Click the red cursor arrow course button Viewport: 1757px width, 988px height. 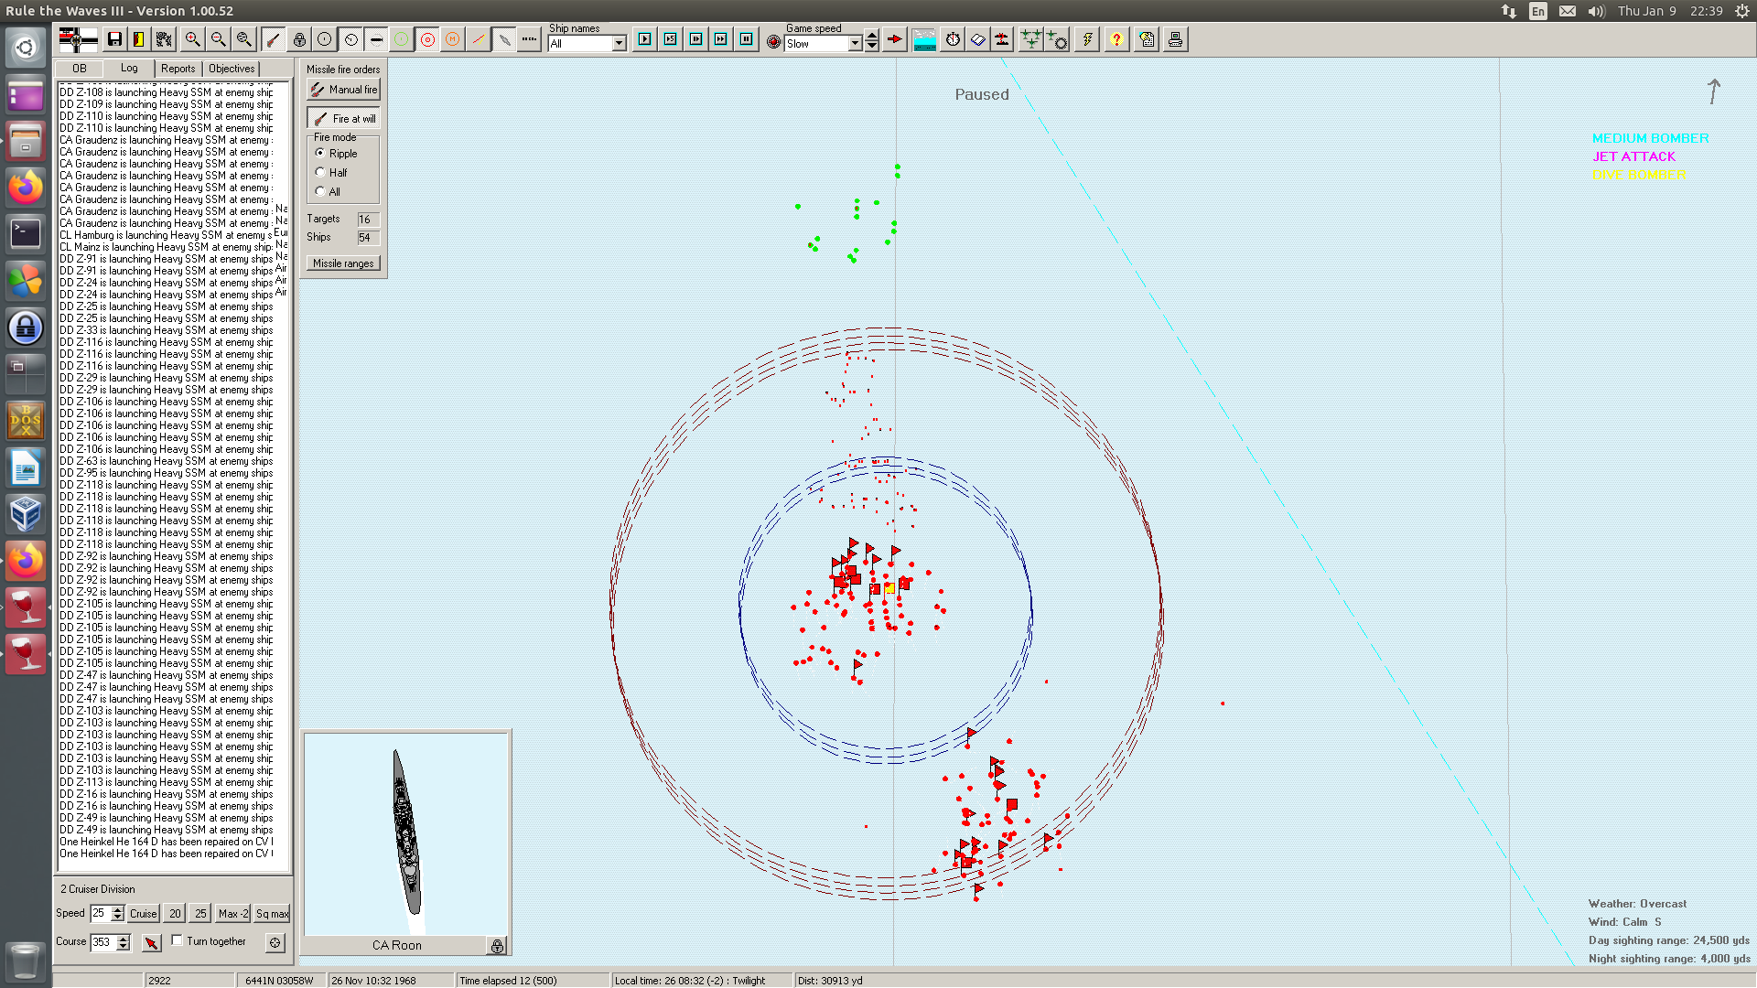coord(152,942)
